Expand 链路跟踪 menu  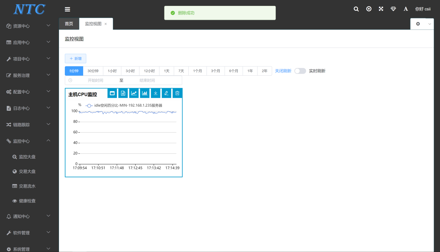(x=29, y=125)
